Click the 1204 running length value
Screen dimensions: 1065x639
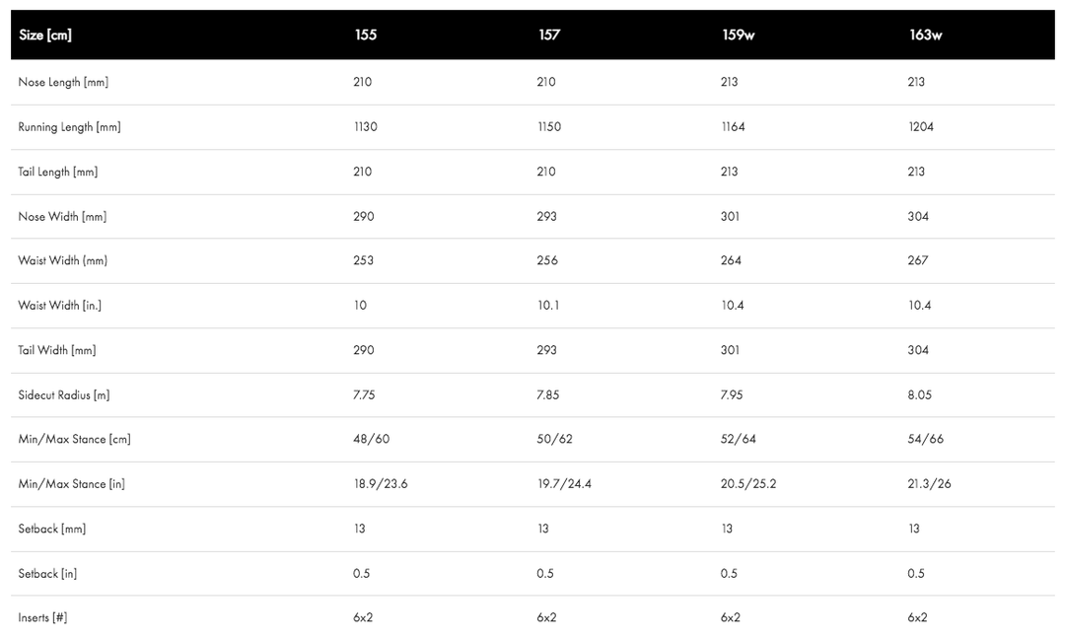(920, 127)
